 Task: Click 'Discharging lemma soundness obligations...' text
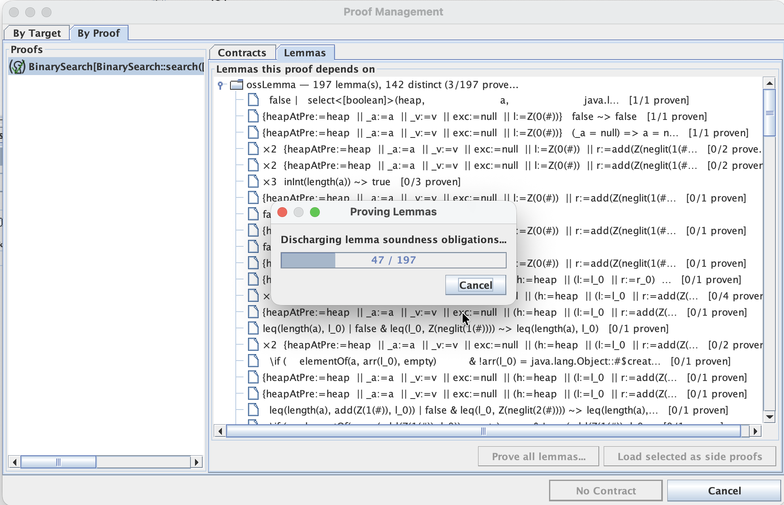coord(394,239)
